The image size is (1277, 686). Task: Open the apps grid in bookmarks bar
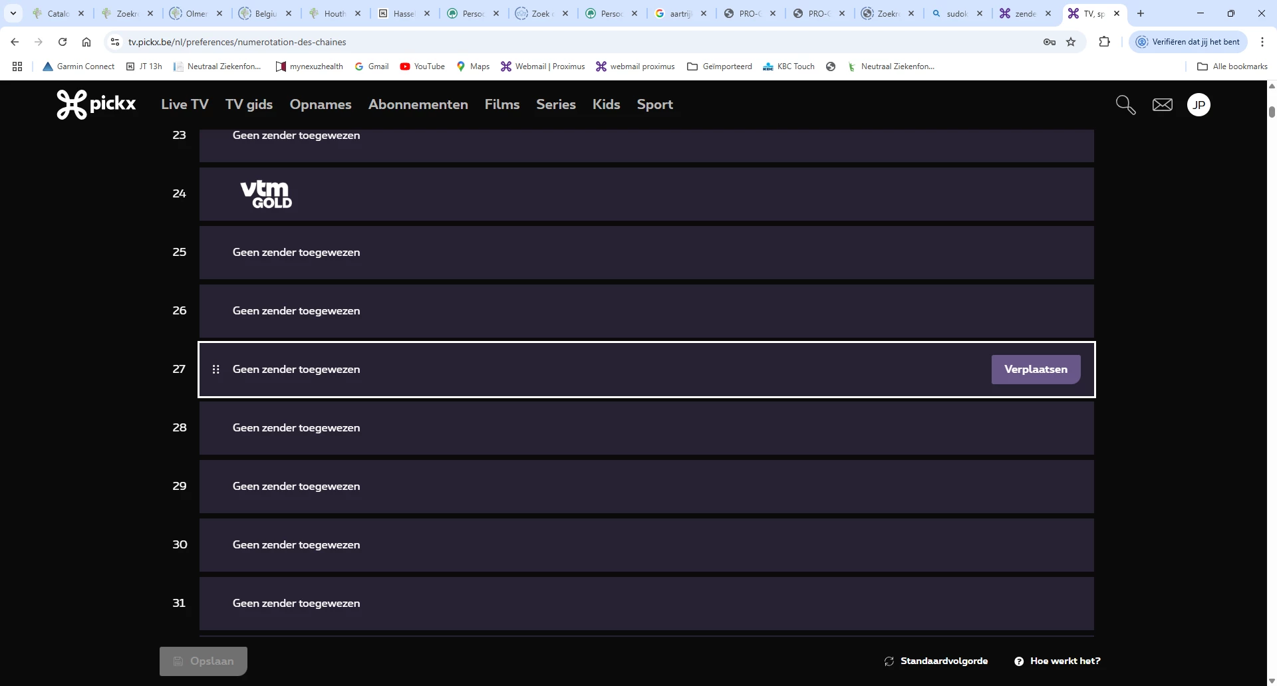click(17, 66)
